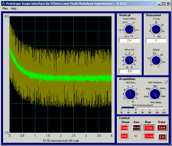Viewport: 172px width, 146px height.
Task: Click the Acquisition status LED indicator
Action: click(x=166, y=81)
